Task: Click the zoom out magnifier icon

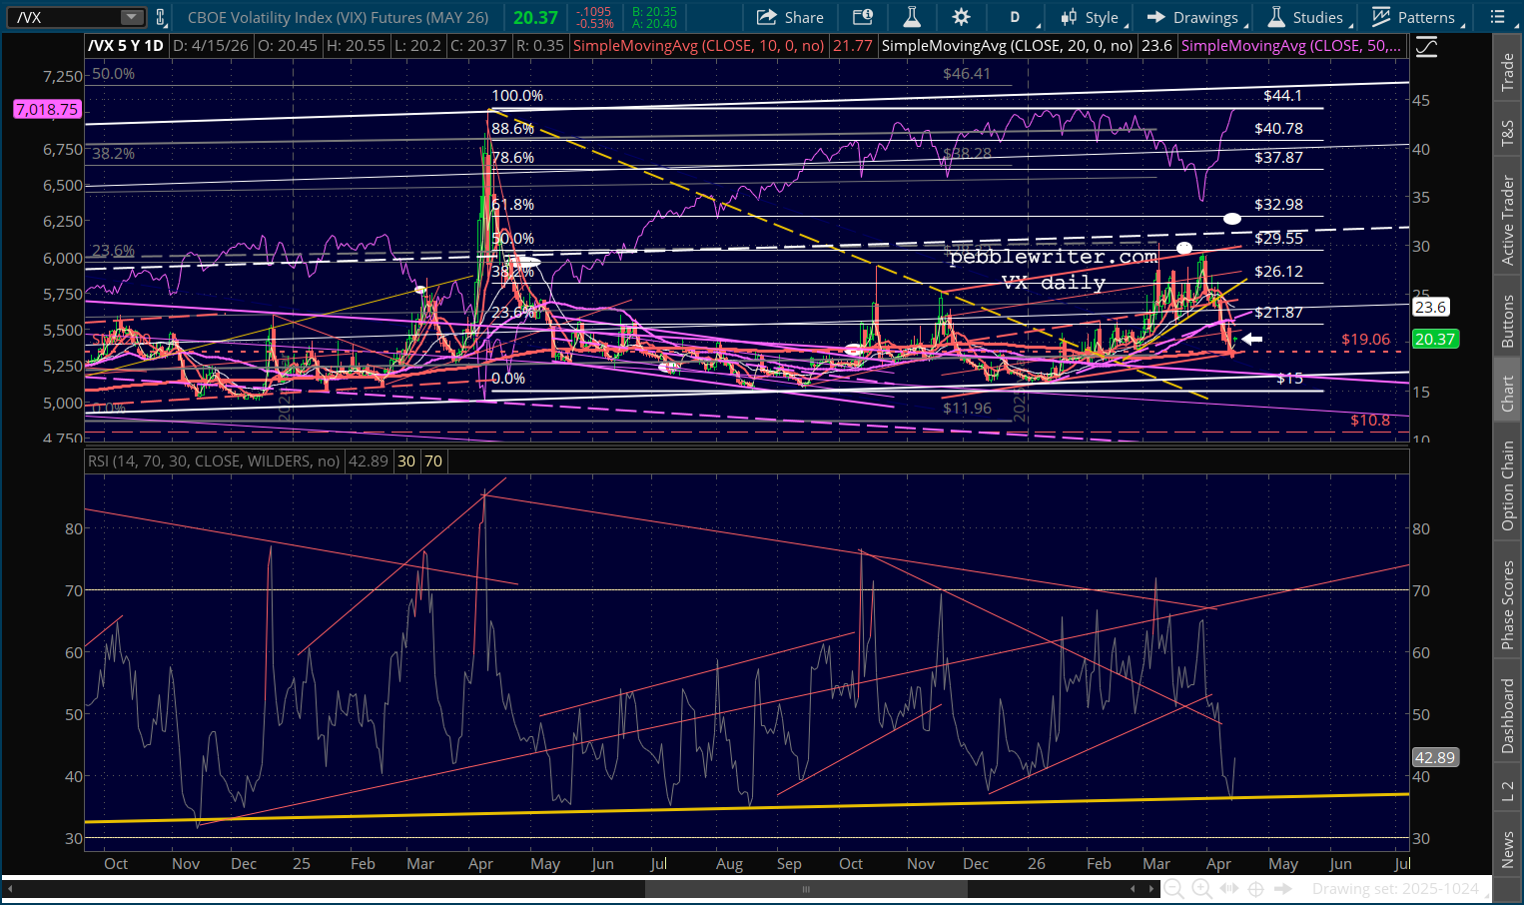Action: pyautogui.click(x=1174, y=888)
